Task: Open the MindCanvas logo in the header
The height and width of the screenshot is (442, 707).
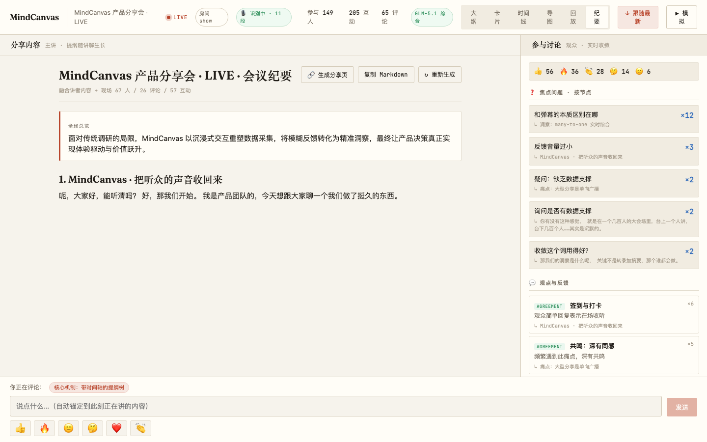Action: click(34, 17)
